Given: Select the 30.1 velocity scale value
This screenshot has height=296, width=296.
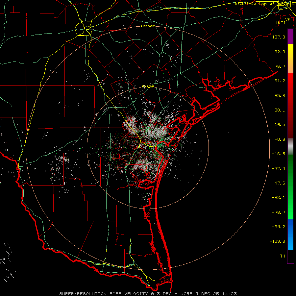Looking at the screenshot, I should click(280, 110).
